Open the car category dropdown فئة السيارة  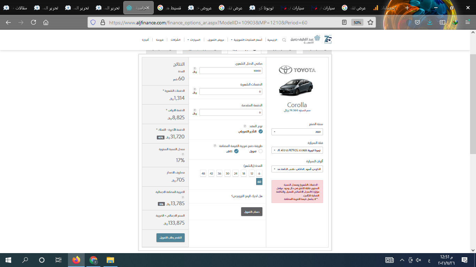click(297, 151)
